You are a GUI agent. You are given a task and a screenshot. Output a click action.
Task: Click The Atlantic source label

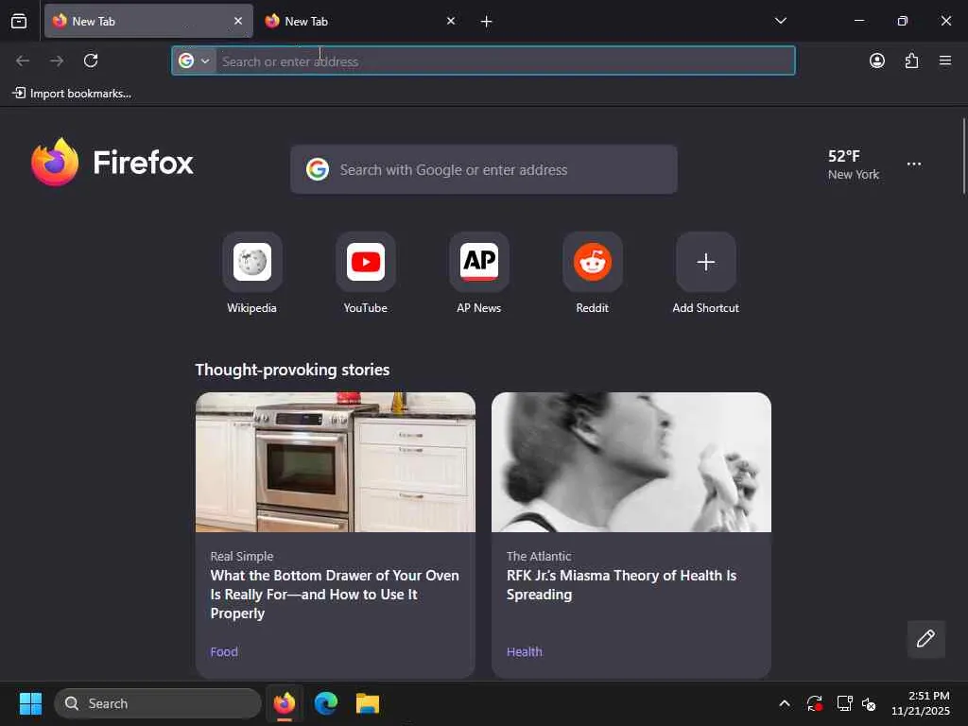pos(538,556)
